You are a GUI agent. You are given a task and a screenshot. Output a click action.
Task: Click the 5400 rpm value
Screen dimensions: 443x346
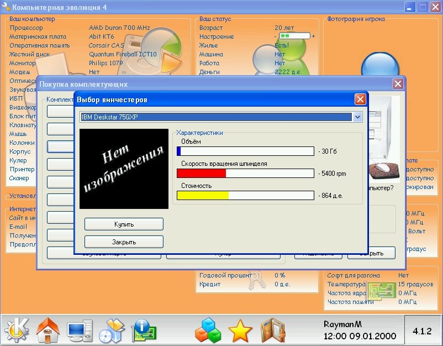point(334,174)
